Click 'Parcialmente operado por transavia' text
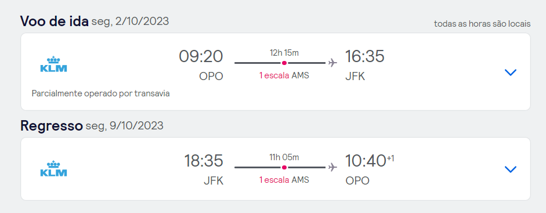The width and height of the screenshot is (546, 213). [100, 93]
